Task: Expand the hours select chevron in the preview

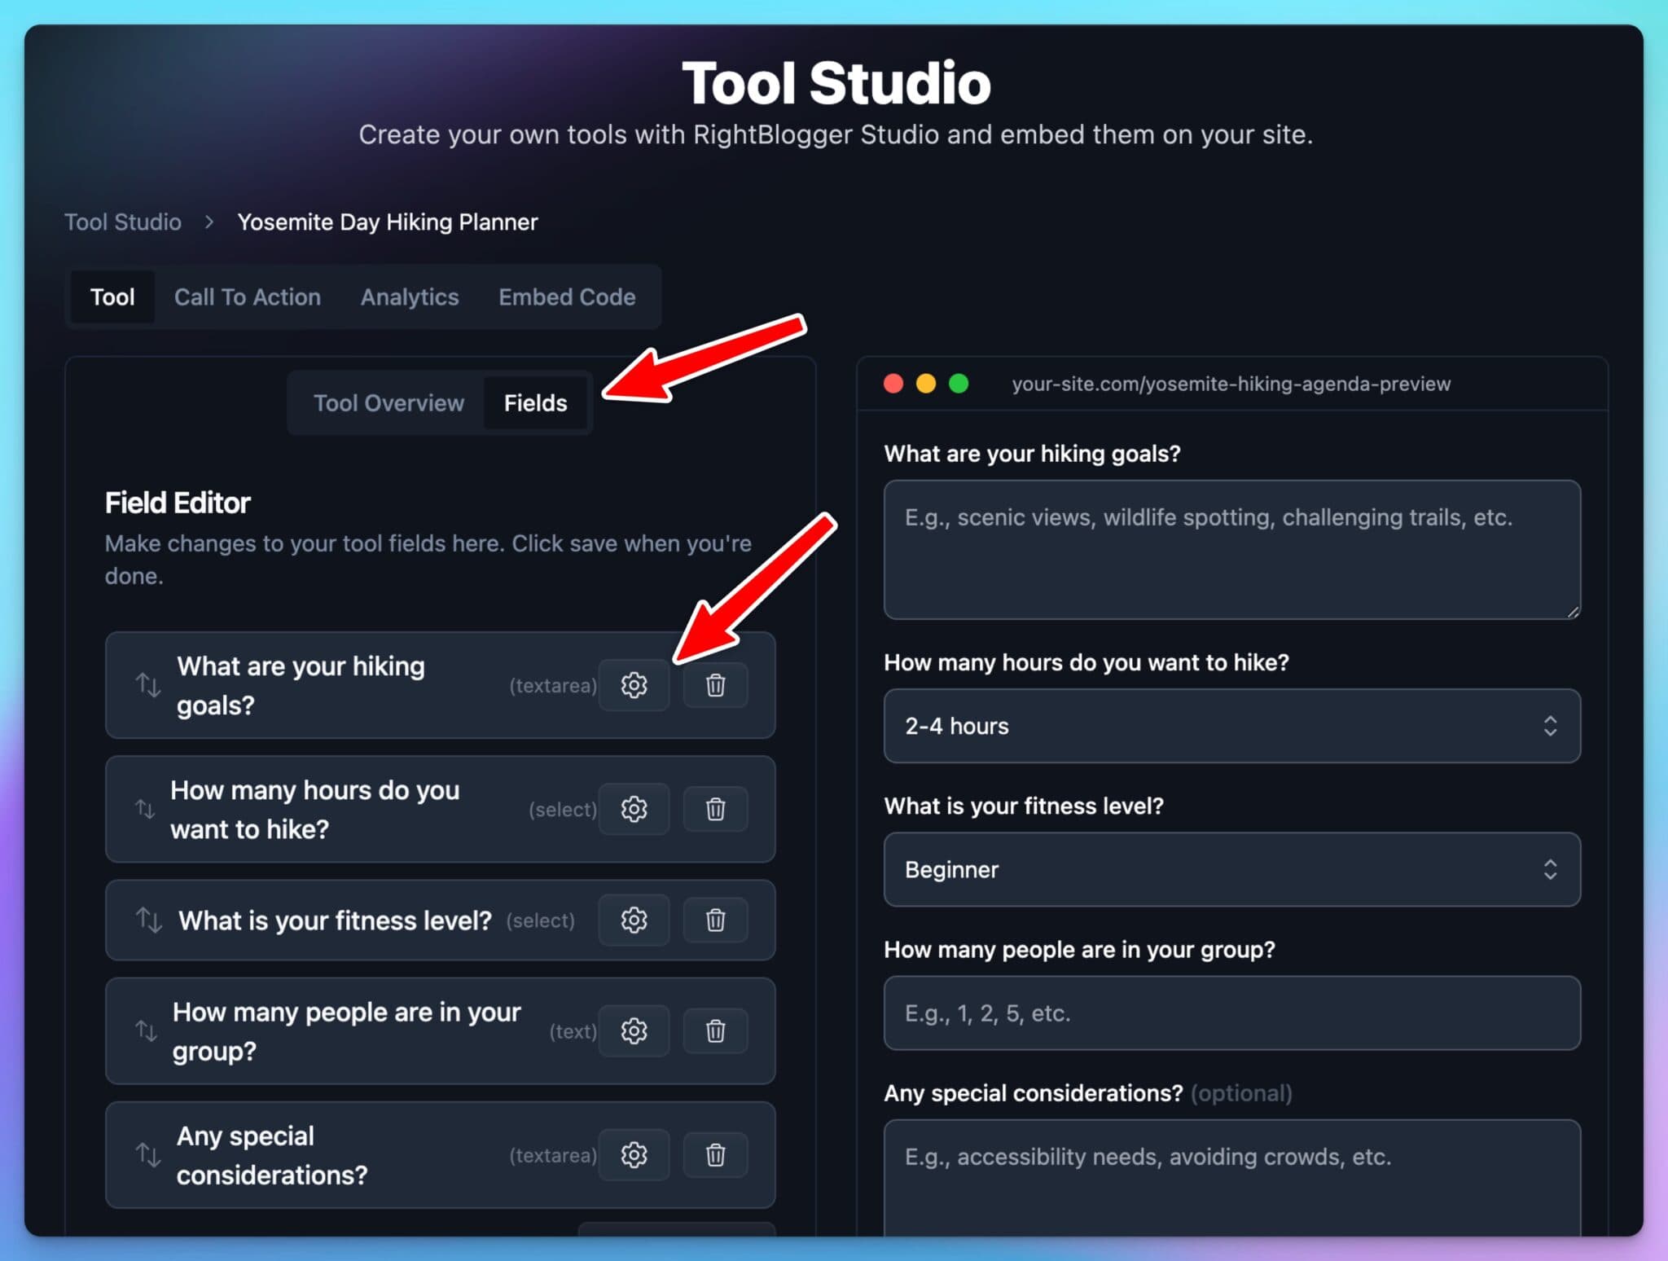Action: pyautogui.click(x=1552, y=726)
